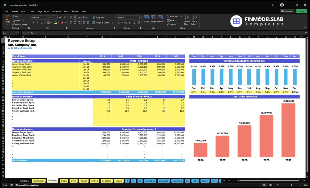Follow the Go to Table of Contents link
The image size is (310, 188).
click(x=20, y=48)
